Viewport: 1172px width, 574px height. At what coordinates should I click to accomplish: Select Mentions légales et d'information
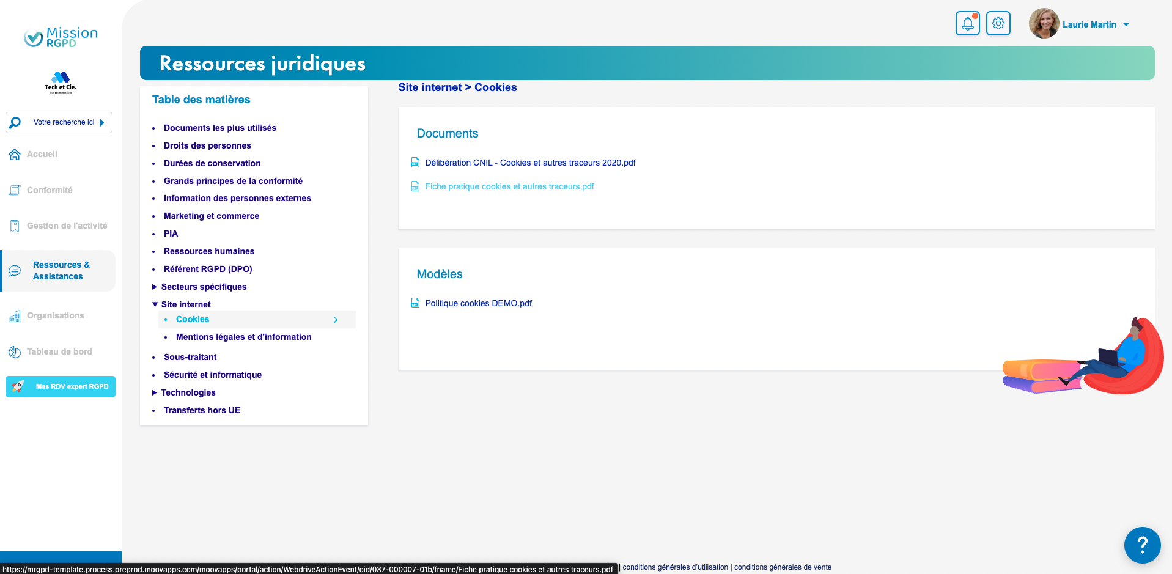tap(244, 337)
